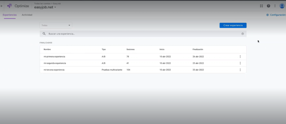Click A/B type cell of mi-segunda-experiencia
This screenshot has height=124, width=286.
coord(103,63)
